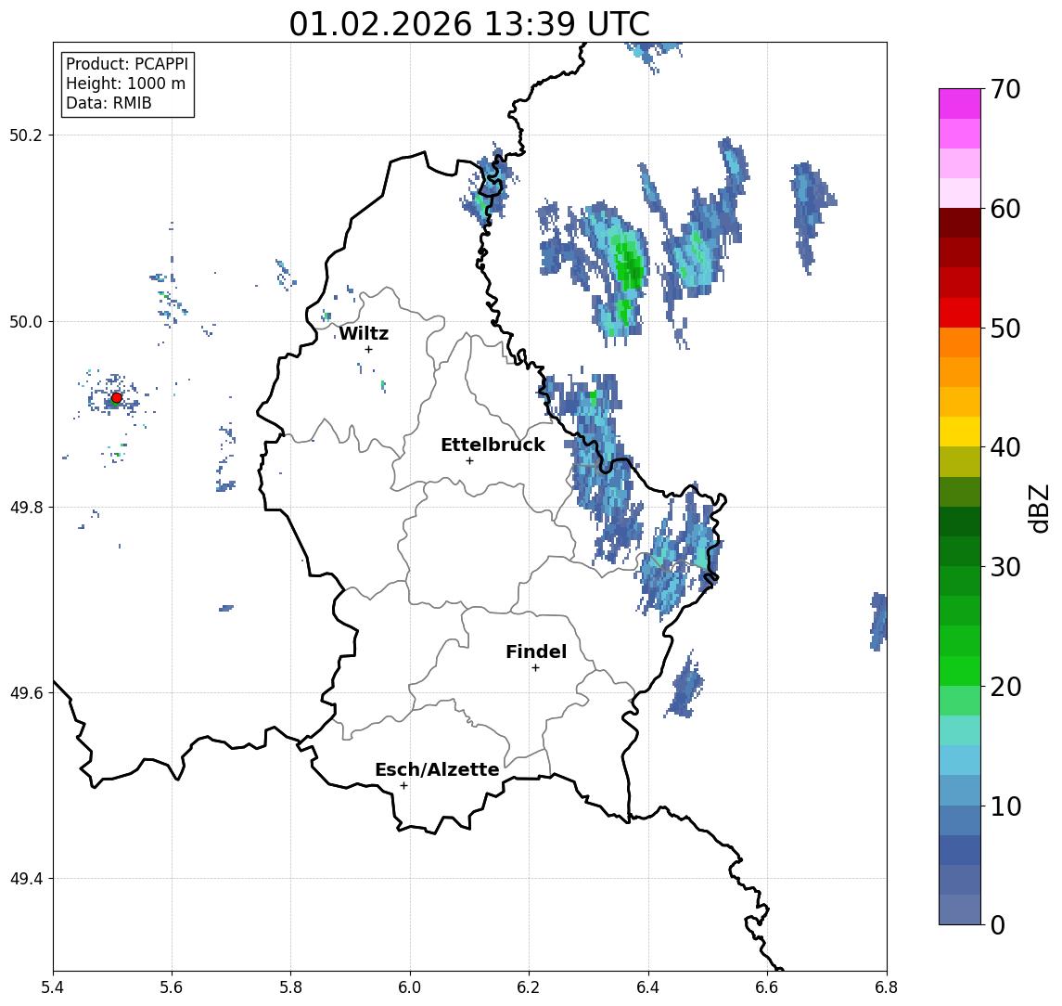Viewport: 1062px width, 1006px height.
Task: Click the Wiltz station label
Action: (x=364, y=333)
